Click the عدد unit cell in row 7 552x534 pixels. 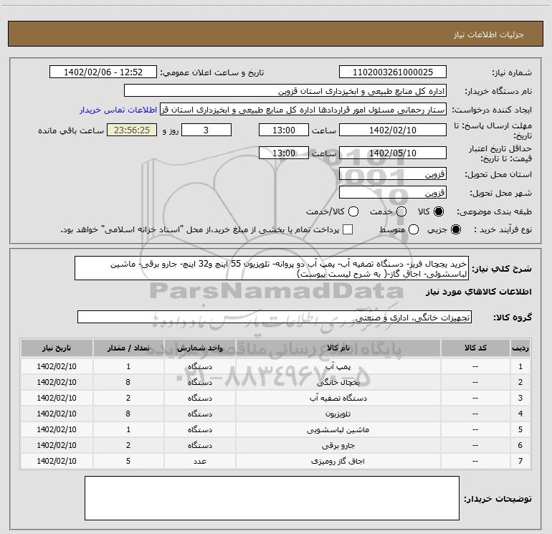(199, 461)
